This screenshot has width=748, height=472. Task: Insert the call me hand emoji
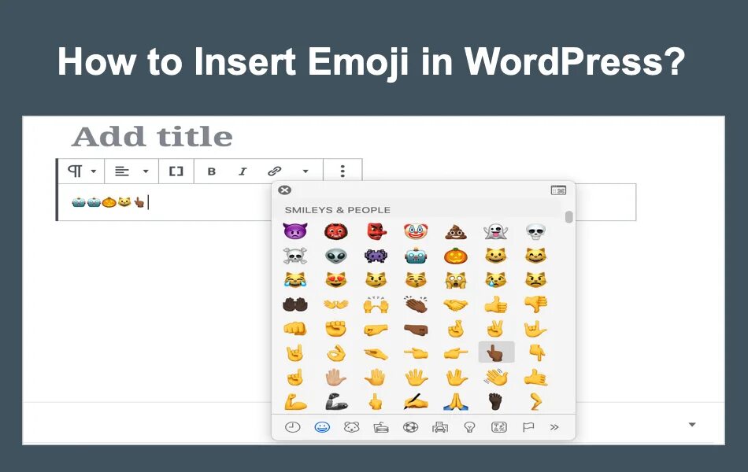[535, 378]
